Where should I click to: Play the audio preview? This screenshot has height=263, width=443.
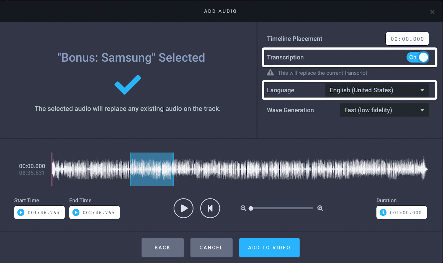[x=184, y=208]
